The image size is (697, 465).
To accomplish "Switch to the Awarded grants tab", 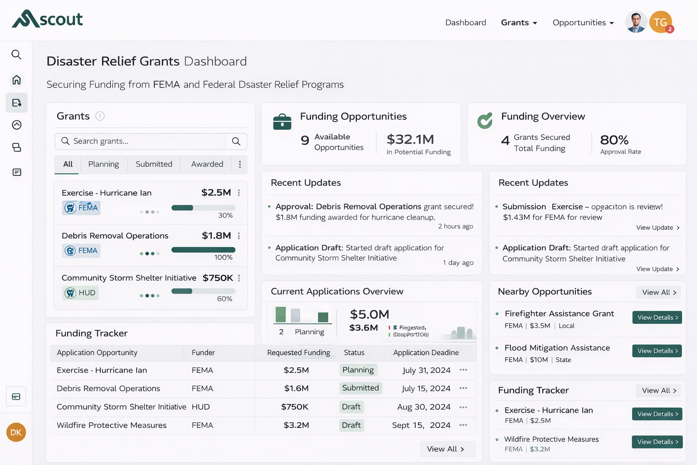I will [207, 164].
